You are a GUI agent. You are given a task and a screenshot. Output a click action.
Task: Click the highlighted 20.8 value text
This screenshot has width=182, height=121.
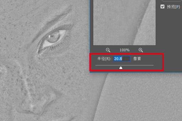pos(118,59)
